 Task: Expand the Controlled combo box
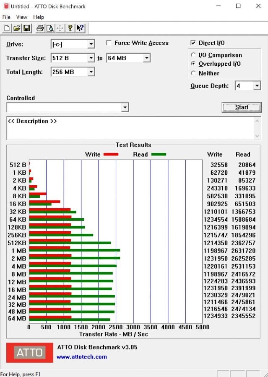(125, 107)
